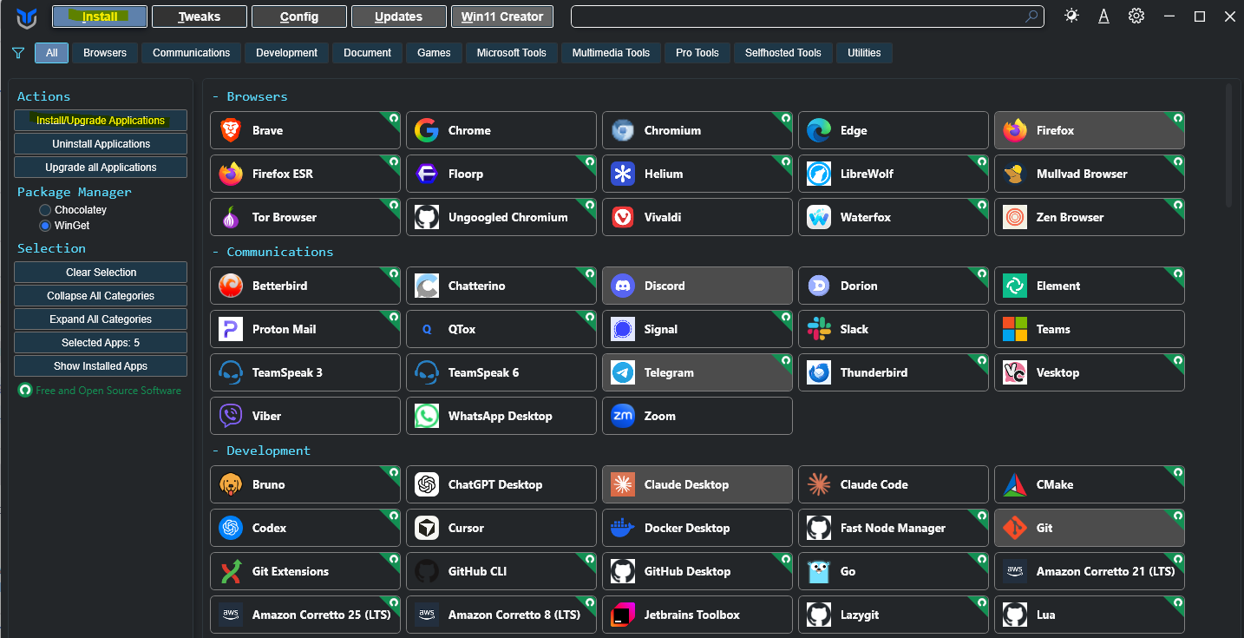1244x638 pixels.
Task: Click the WhatsApp Desktop icon
Action: 427,416
